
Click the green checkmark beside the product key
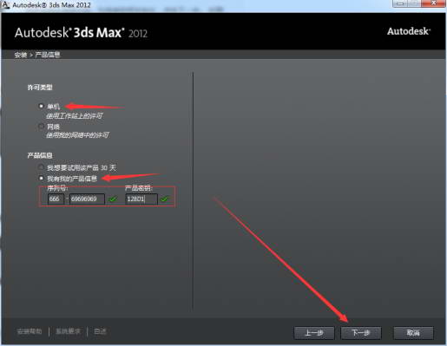[x=164, y=199]
